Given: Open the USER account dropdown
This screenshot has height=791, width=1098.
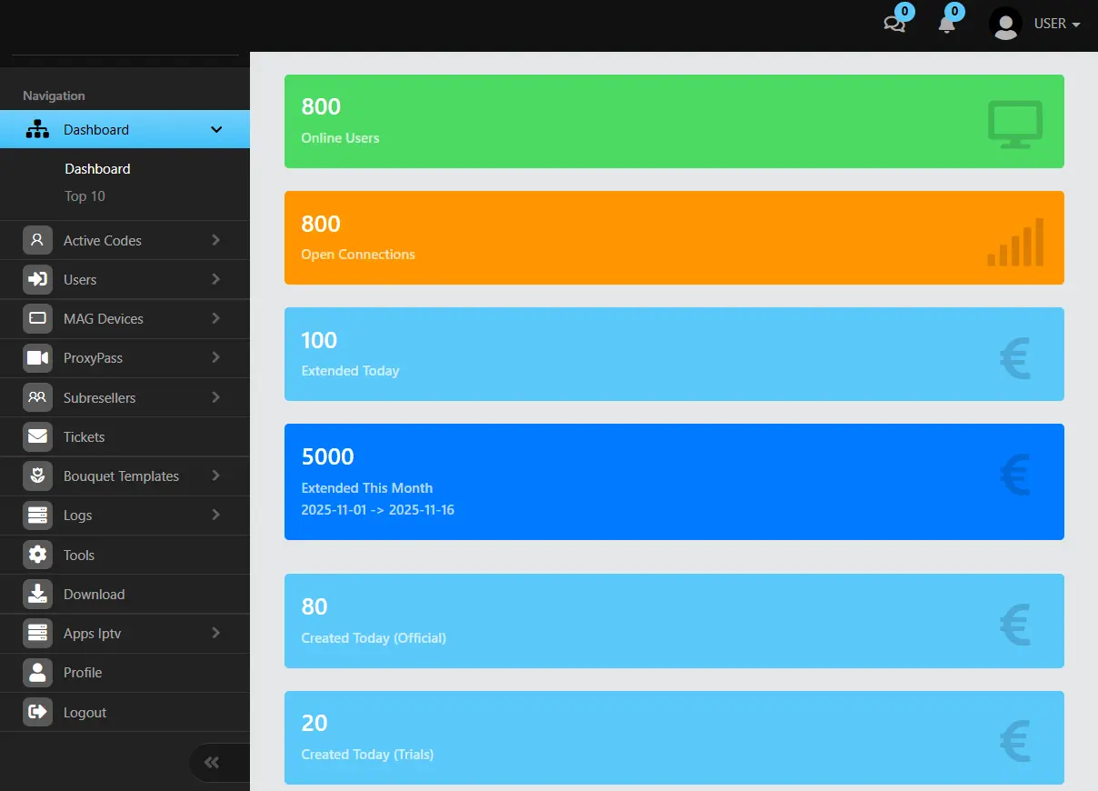Looking at the screenshot, I should click(x=1035, y=25).
